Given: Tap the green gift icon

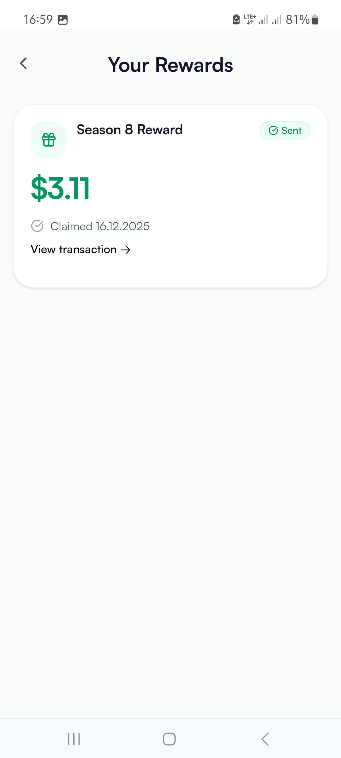Looking at the screenshot, I should point(49,140).
